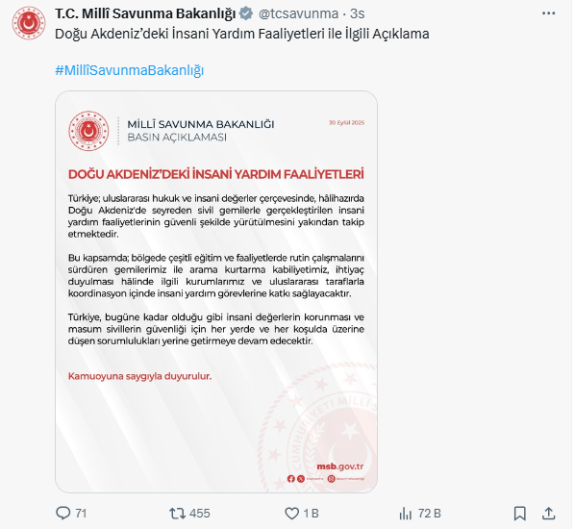Open the three-dot more options menu
Image resolution: width=574 pixels, height=529 pixels.
pos(548,13)
